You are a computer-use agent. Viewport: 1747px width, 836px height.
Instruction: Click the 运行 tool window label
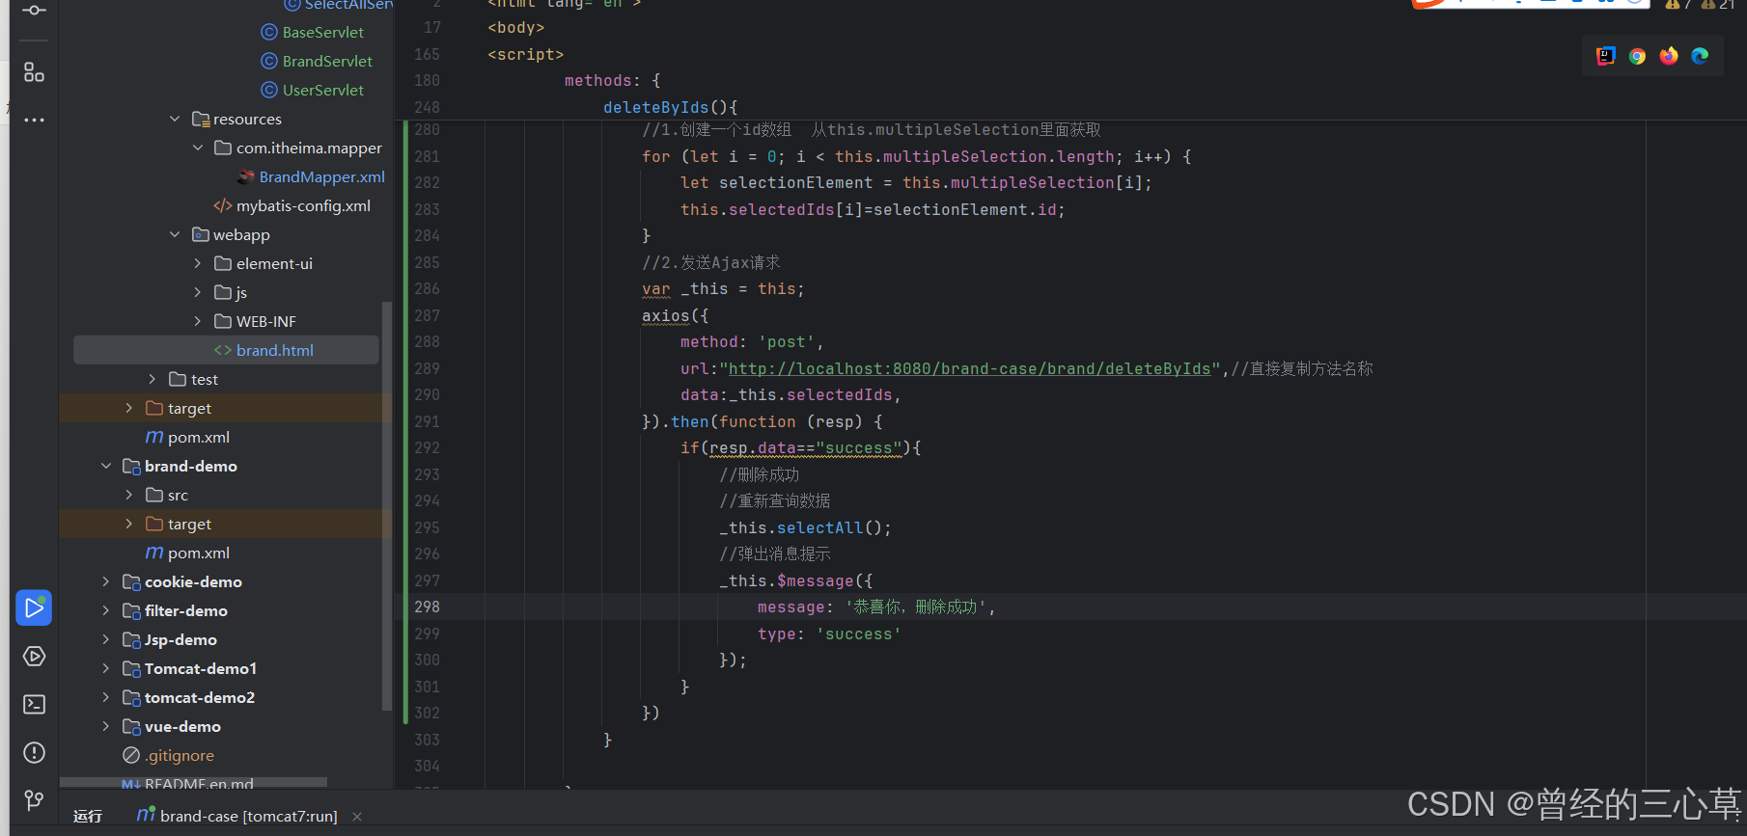point(88,816)
